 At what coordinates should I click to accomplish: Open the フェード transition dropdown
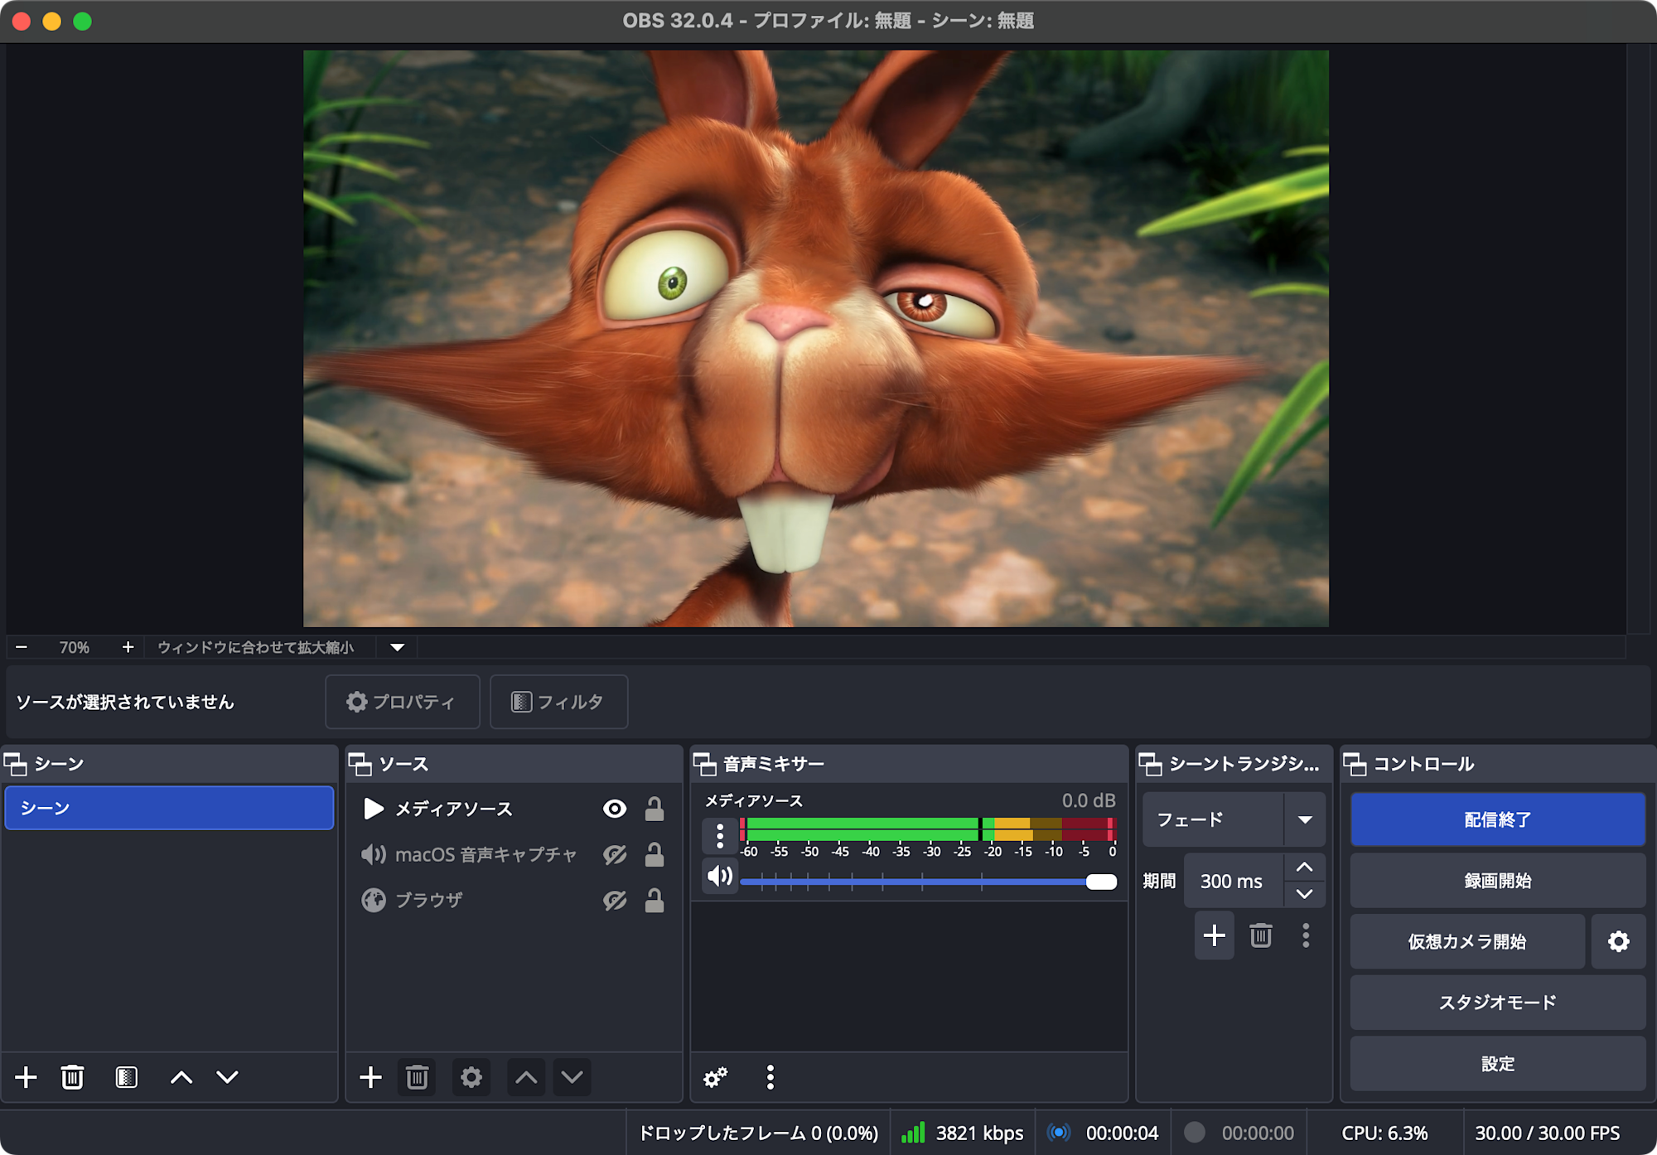click(1304, 819)
